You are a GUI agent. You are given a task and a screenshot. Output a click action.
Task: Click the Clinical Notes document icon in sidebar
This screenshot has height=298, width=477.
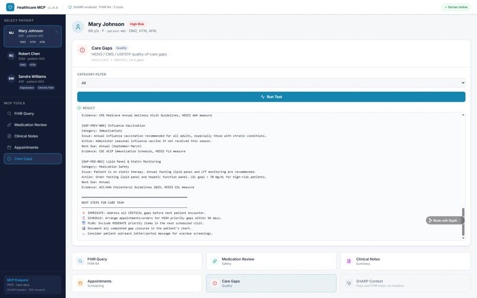pos(9,136)
